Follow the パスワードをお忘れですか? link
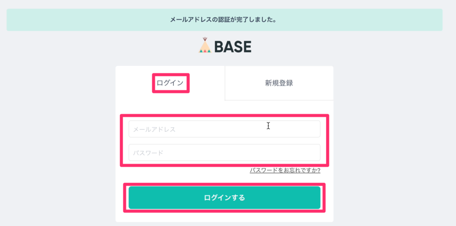This screenshot has width=456, height=226. click(x=285, y=170)
